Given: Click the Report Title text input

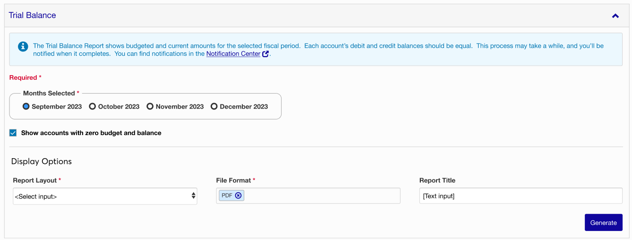Looking at the screenshot, I should click(521, 196).
